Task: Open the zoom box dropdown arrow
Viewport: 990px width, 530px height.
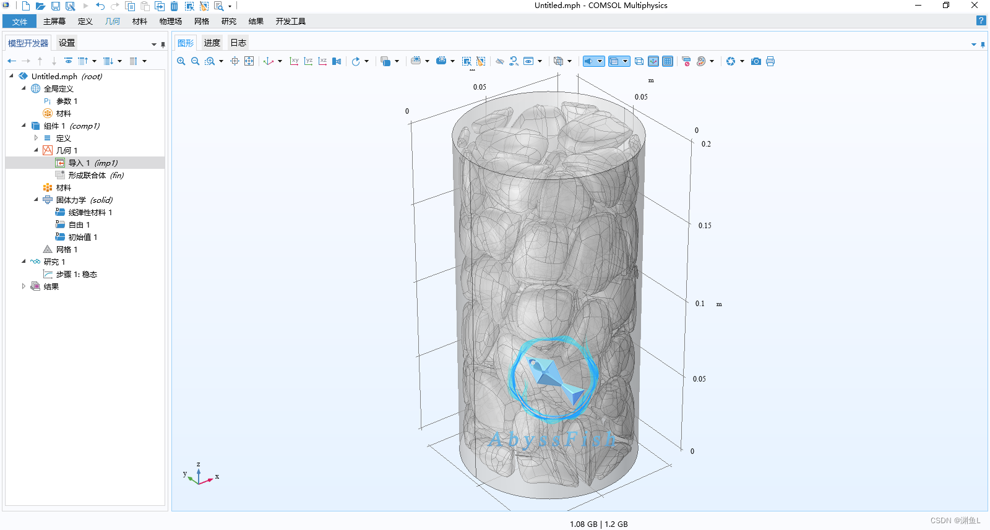Action: [x=221, y=61]
